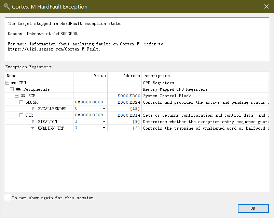Click the CCR 'Sets or returns configuration' description

(x=206, y=115)
